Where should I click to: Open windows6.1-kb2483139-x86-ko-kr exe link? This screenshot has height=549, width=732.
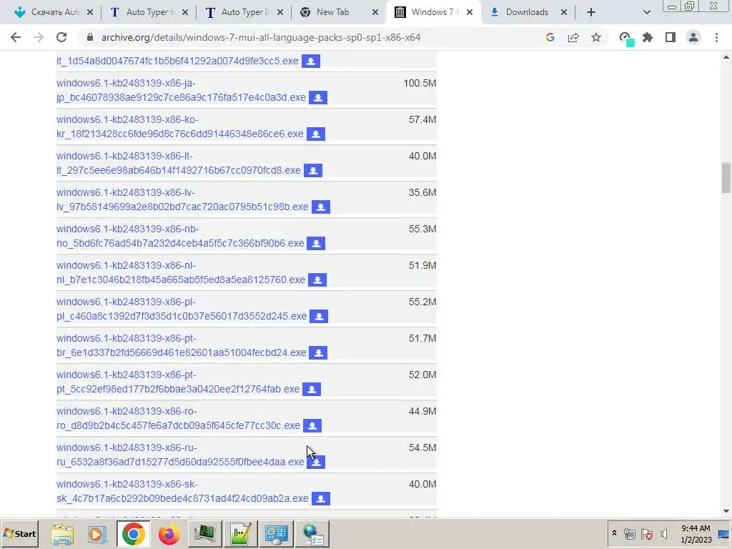coord(179,127)
